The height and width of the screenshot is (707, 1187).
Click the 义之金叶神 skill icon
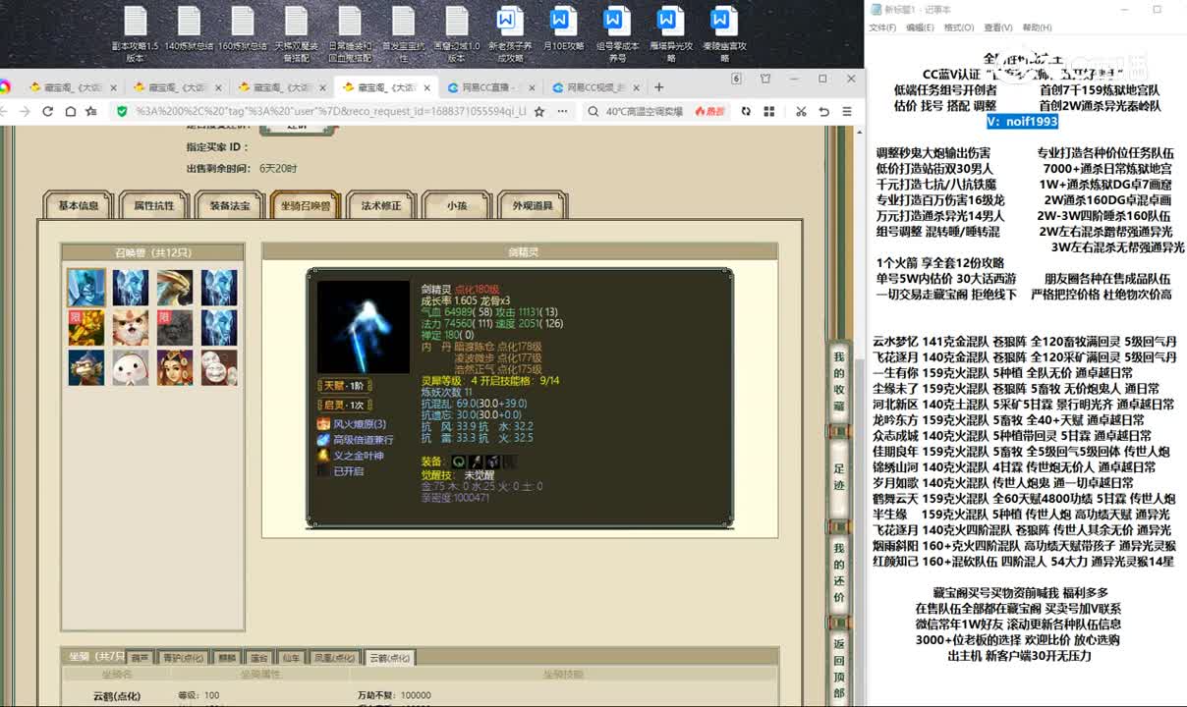tap(323, 456)
